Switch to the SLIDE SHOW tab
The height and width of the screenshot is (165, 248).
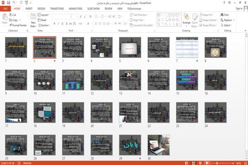pos(93,9)
